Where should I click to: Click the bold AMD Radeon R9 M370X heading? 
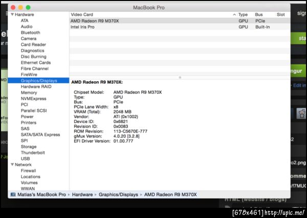point(97,82)
